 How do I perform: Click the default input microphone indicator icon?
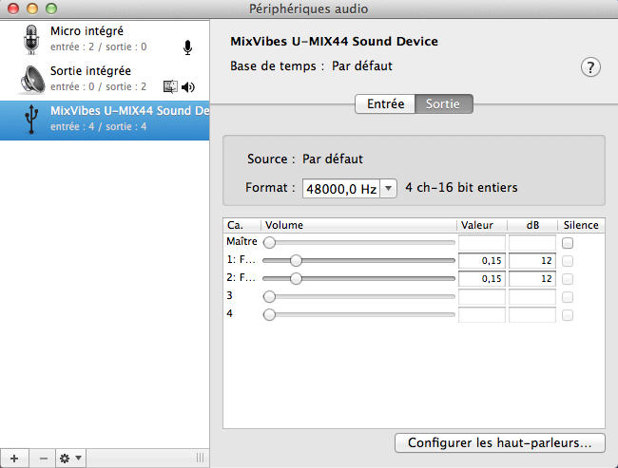coord(187,47)
